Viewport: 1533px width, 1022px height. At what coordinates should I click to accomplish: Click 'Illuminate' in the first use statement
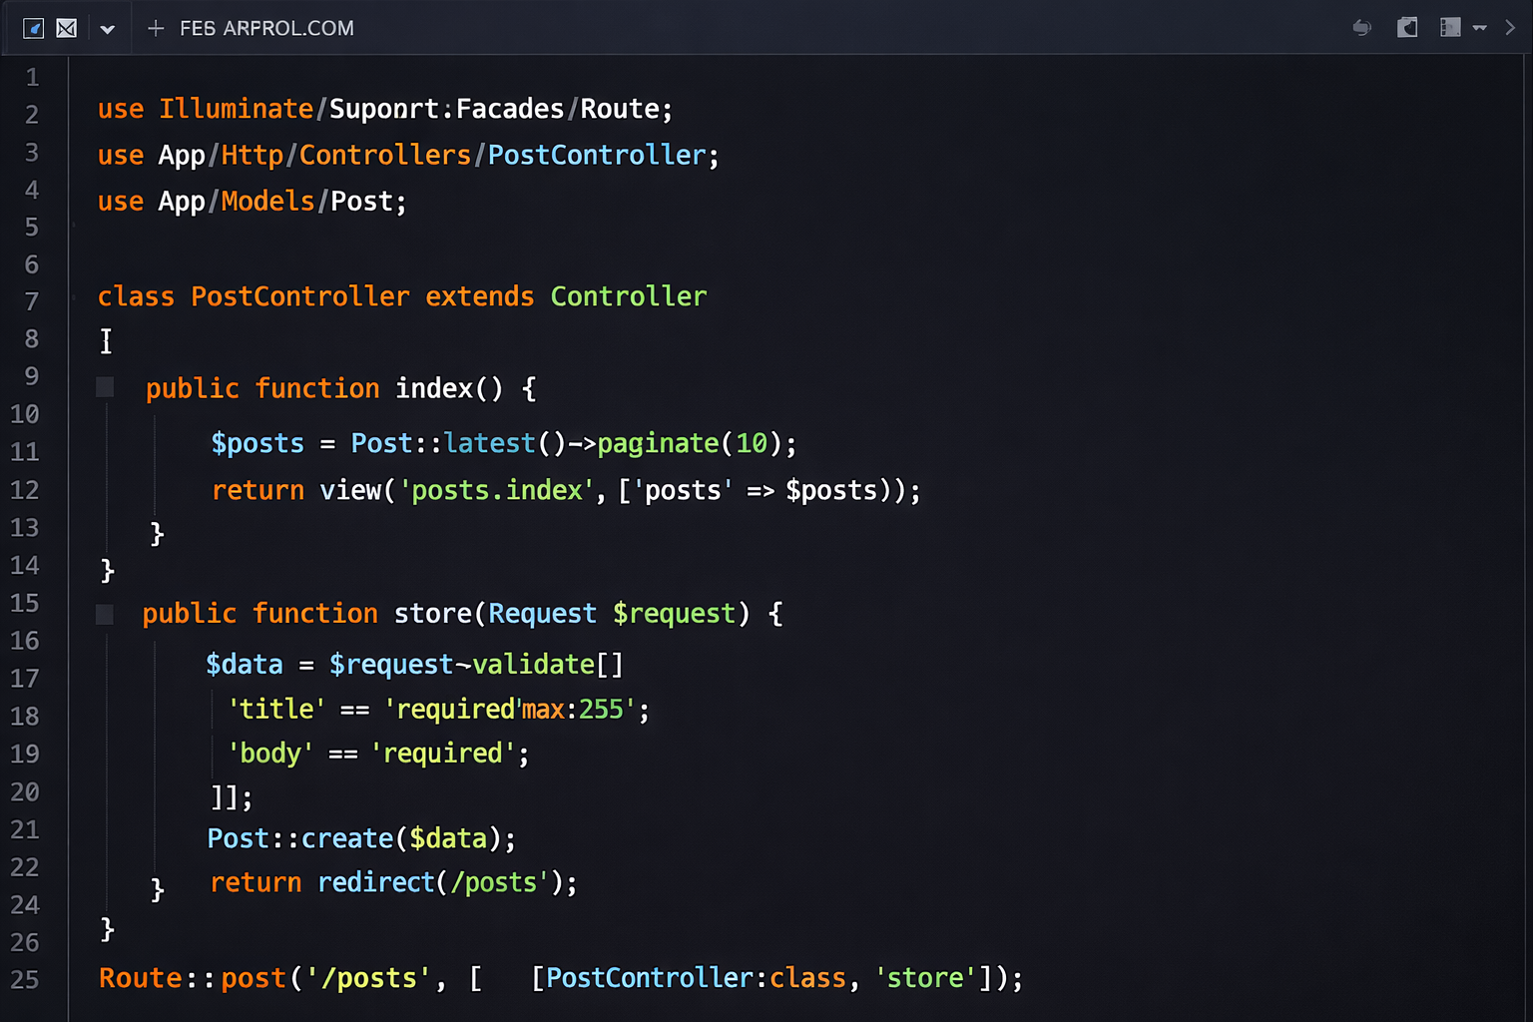(x=237, y=109)
